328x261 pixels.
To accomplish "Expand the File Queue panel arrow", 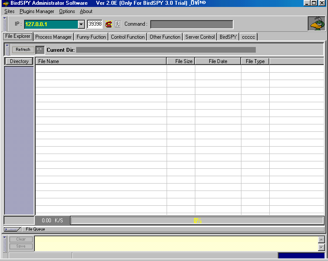I will click(12, 229).
